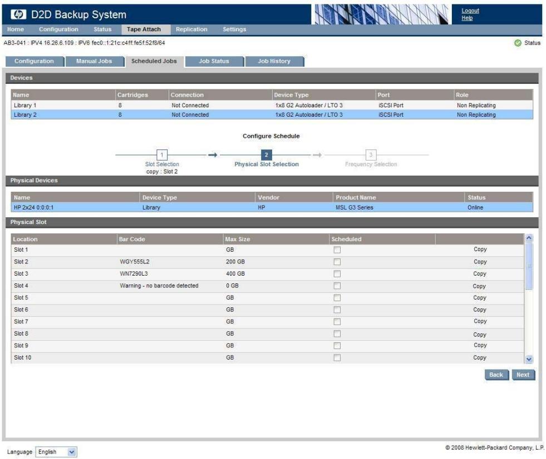
Task: Click the Help link
Action: tap(467, 18)
